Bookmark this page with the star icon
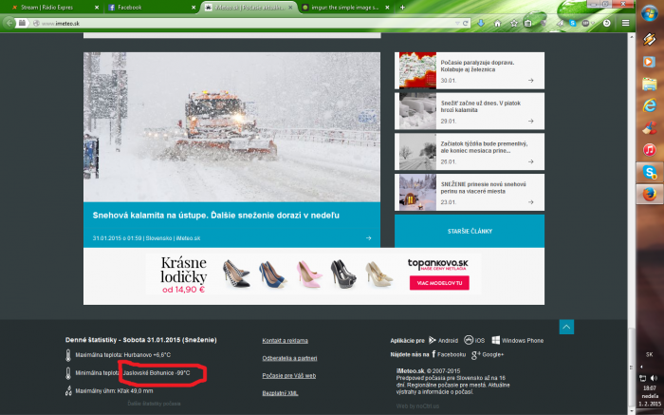The width and height of the screenshot is (664, 415). (514, 24)
